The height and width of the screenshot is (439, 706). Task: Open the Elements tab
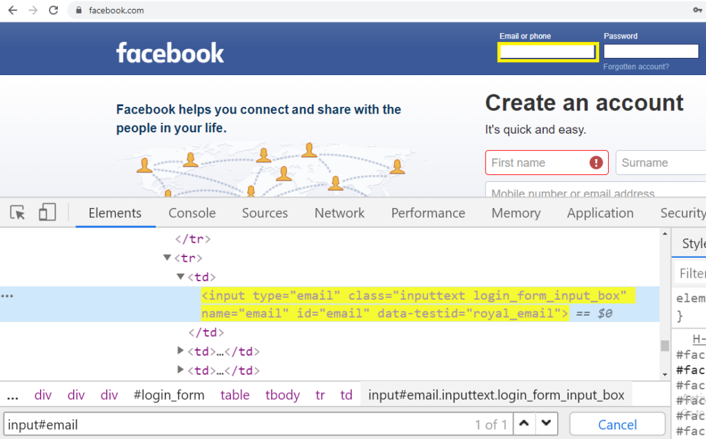tap(115, 213)
